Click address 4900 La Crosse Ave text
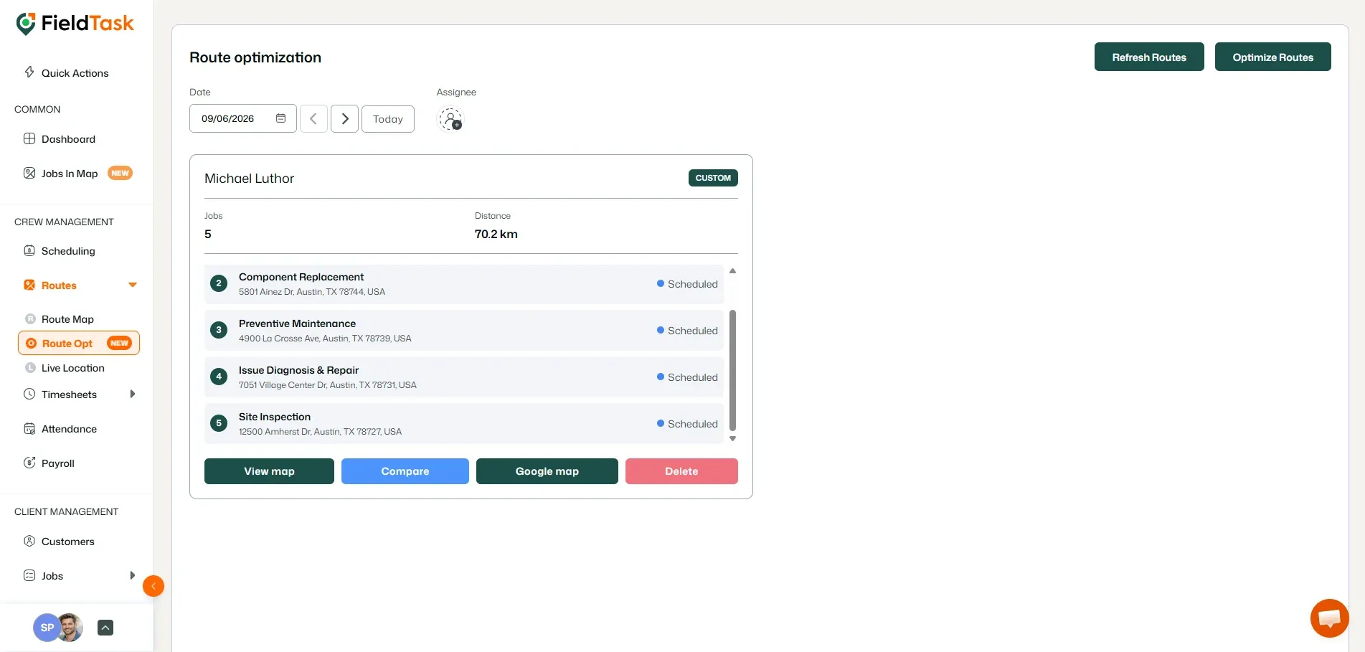The image size is (1365, 652). coord(325,339)
